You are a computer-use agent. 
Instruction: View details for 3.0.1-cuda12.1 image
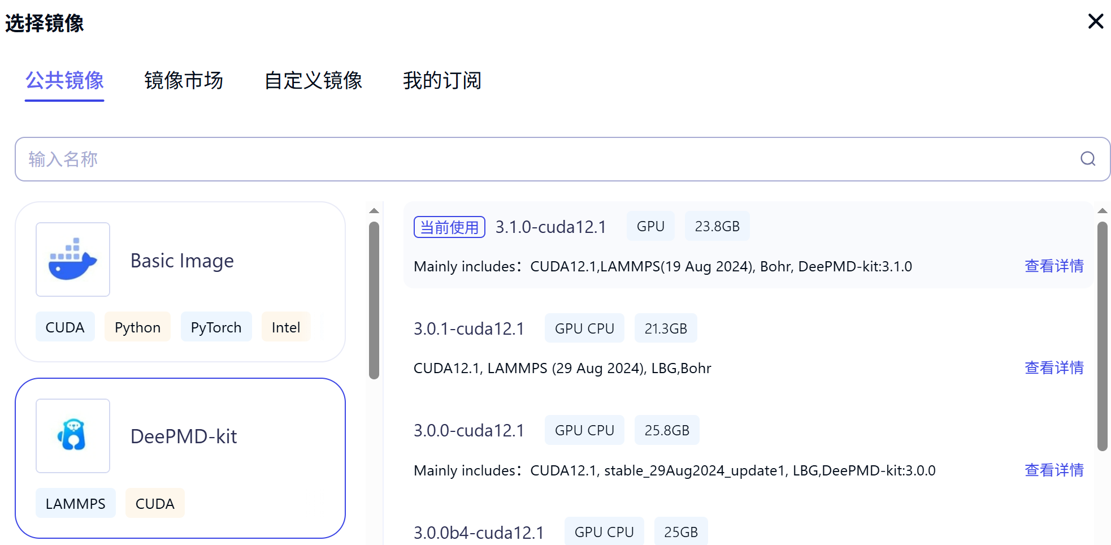[x=1054, y=367]
